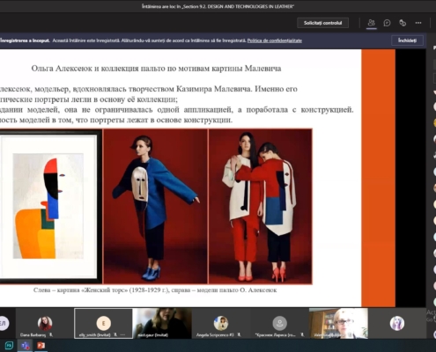Click the window title 'DESIGN AND TECHNOLOGIES IN LEATHER'
436x352 pixels.
251,6
